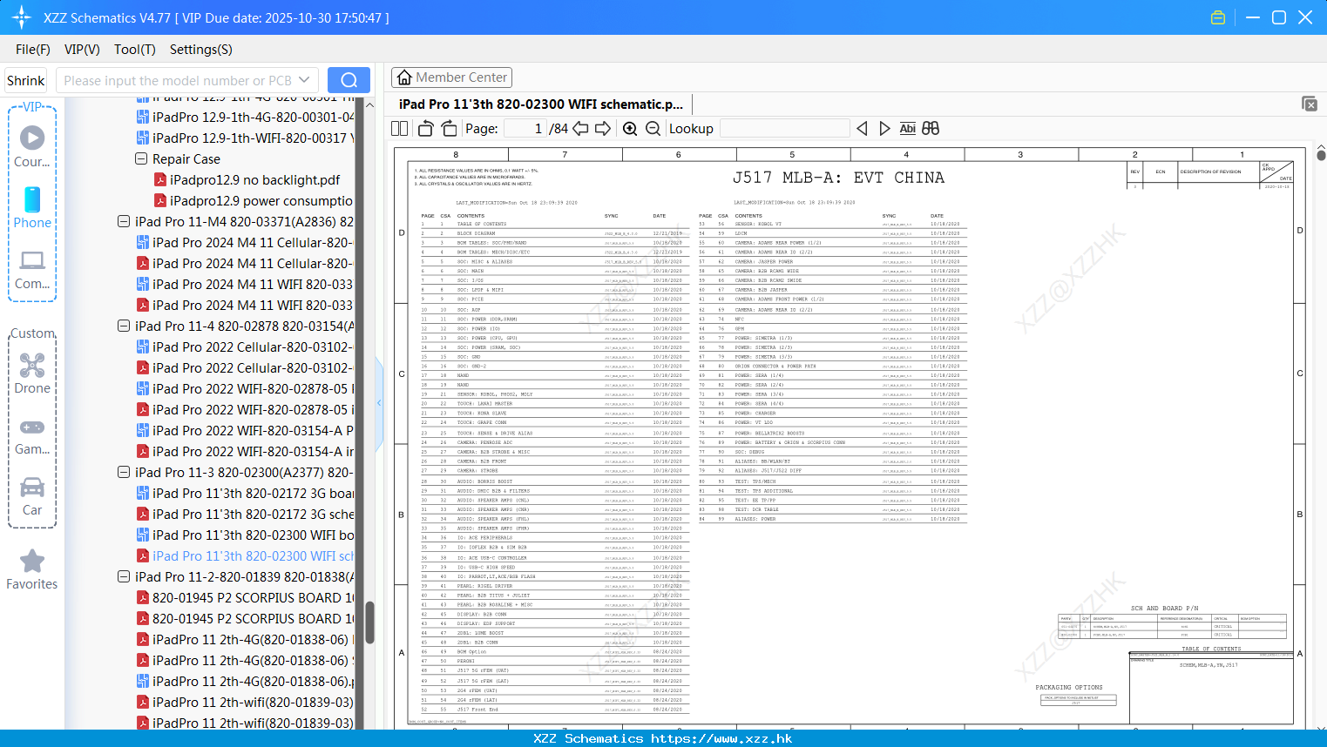This screenshot has height=747, width=1327.
Task: Go to the next page arrow
Action: pyautogui.click(x=603, y=128)
